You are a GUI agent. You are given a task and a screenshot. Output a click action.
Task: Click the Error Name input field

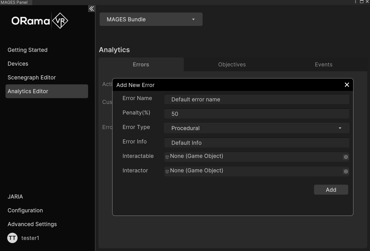pyautogui.click(x=256, y=100)
